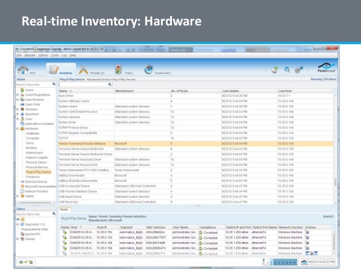Sort the table by the Name column
This screenshot has width=361, height=271.
point(87,91)
